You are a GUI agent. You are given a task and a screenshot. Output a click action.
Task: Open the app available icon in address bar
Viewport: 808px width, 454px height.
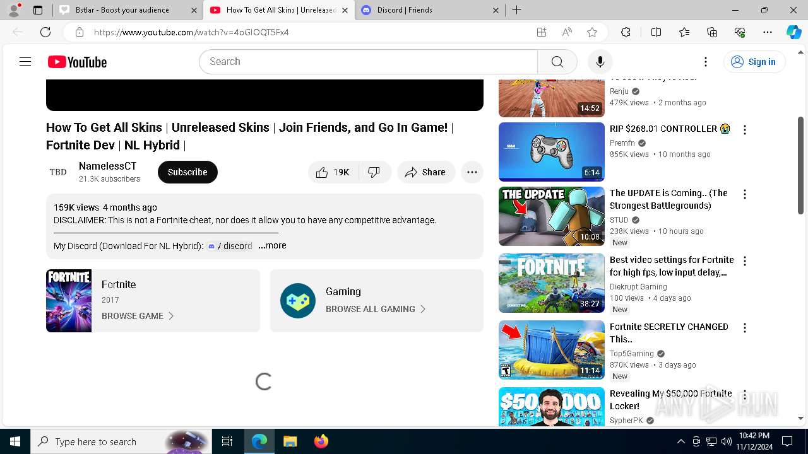pos(541,32)
